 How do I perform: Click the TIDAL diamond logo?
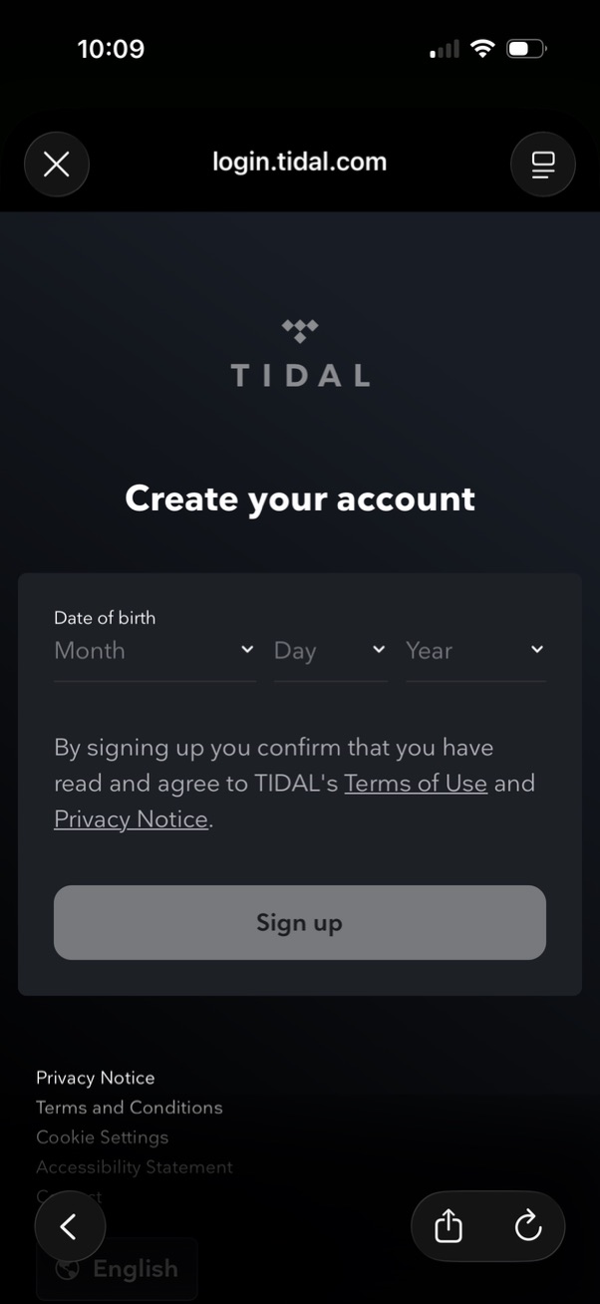click(x=300, y=329)
